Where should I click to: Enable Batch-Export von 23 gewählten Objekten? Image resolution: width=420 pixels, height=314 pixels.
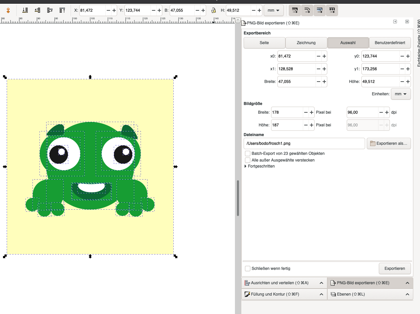248,153
